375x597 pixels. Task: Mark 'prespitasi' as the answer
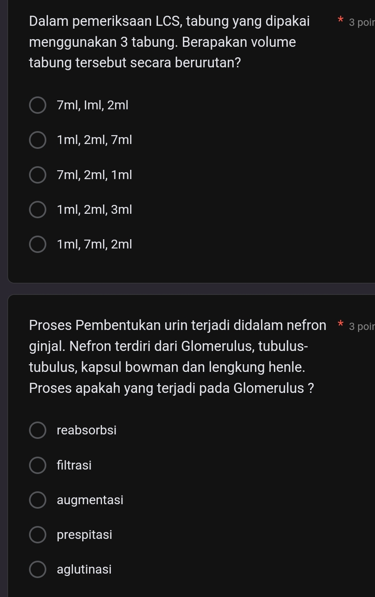click(x=37, y=535)
